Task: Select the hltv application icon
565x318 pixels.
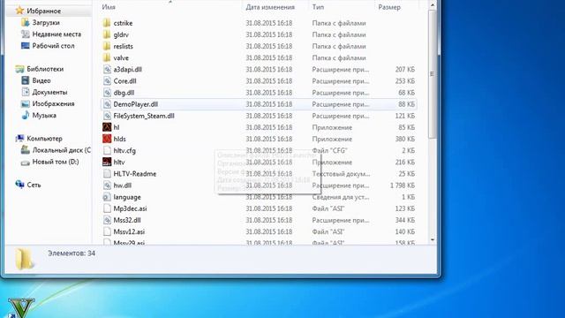Action: tap(107, 162)
